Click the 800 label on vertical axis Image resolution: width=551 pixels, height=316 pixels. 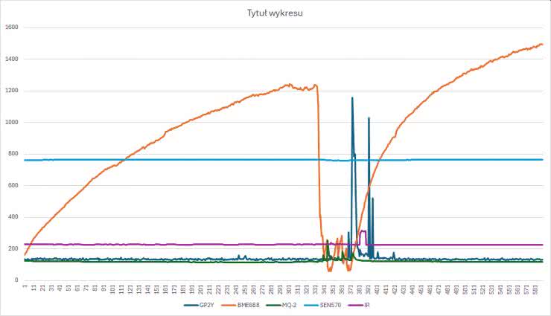(13, 154)
